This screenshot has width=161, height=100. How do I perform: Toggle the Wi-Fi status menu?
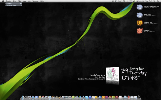point(131,1)
